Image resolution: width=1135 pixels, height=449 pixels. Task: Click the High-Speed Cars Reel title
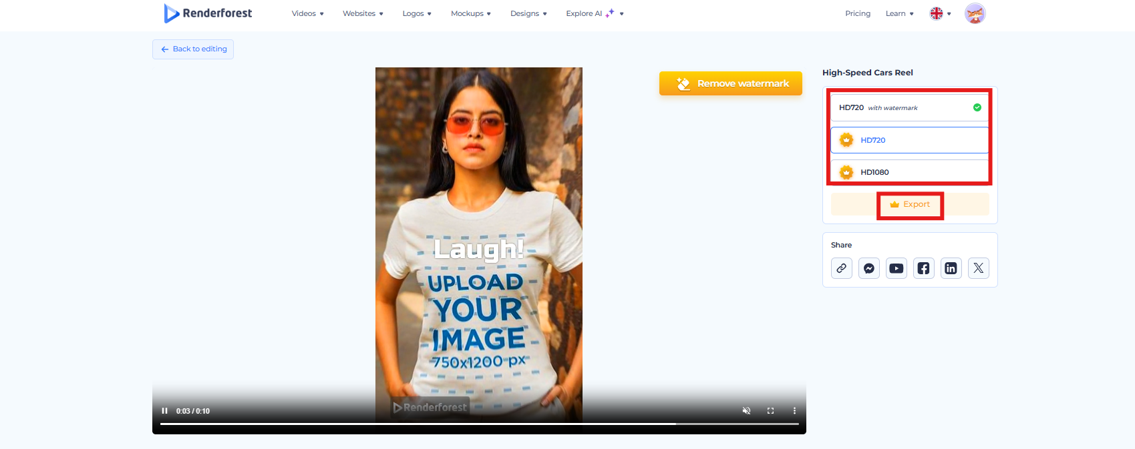point(868,73)
